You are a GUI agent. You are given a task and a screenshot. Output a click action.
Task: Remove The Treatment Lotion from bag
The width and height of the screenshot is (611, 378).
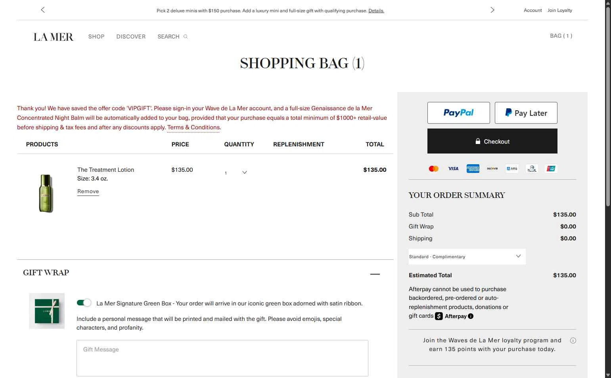click(88, 191)
